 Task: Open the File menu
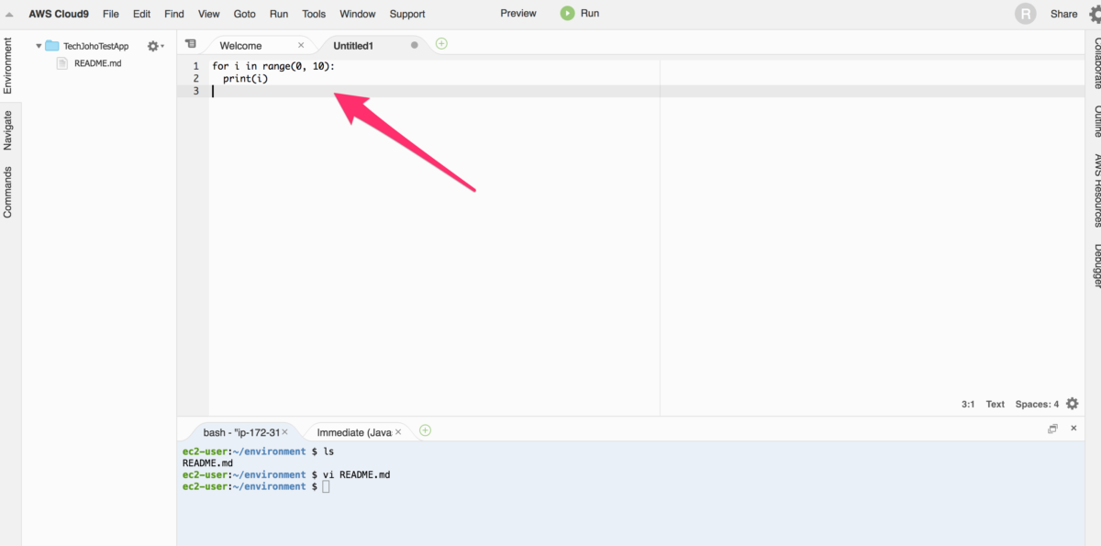[111, 14]
